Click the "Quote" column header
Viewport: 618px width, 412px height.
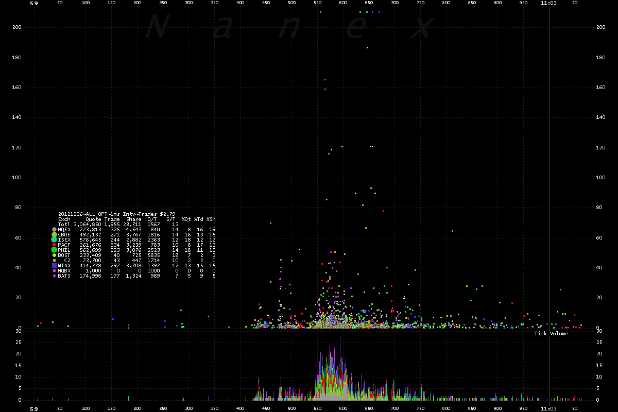tap(94, 219)
